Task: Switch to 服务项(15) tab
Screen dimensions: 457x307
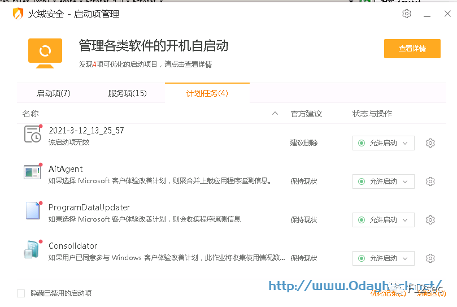Action: pos(127,93)
